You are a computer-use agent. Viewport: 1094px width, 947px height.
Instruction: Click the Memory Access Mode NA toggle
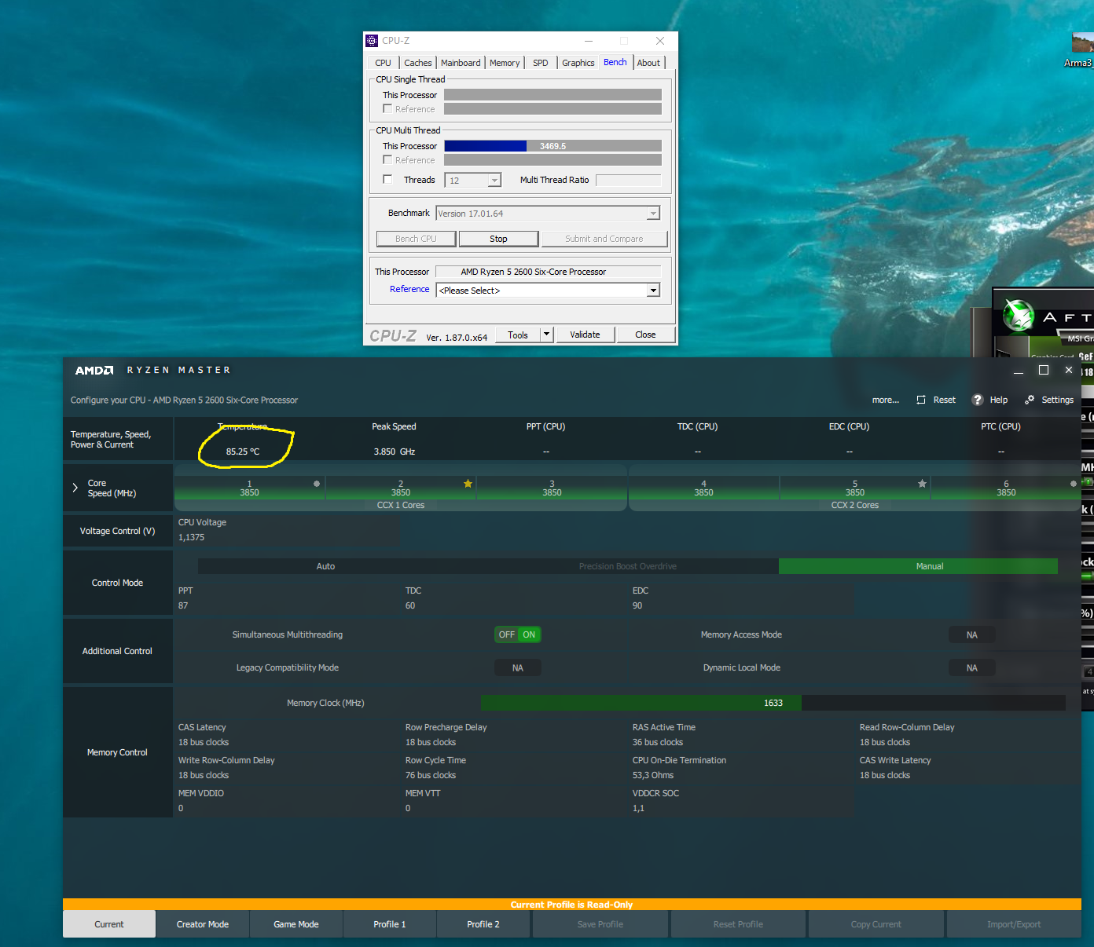click(x=972, y=634)
